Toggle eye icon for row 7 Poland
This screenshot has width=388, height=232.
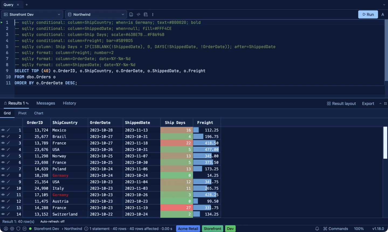(3, 169)
